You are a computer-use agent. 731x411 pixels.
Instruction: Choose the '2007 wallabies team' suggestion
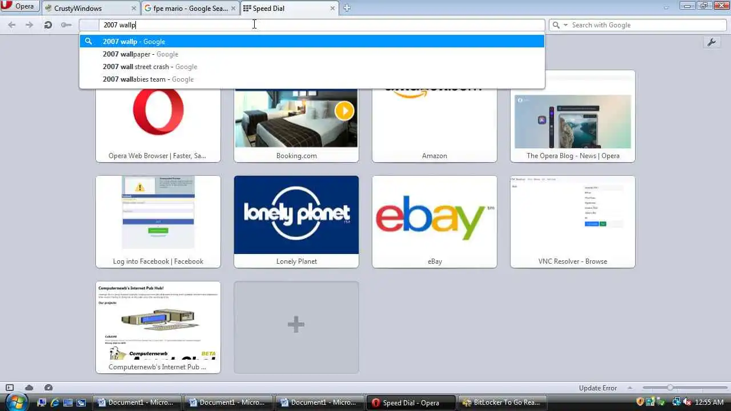click(312, 79)
